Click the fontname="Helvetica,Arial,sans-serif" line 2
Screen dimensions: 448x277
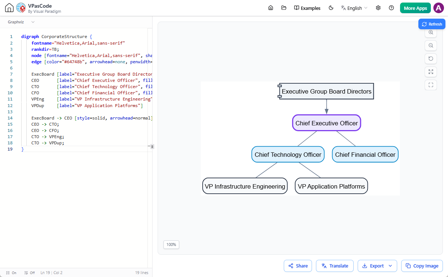click(x=78, y=43)
